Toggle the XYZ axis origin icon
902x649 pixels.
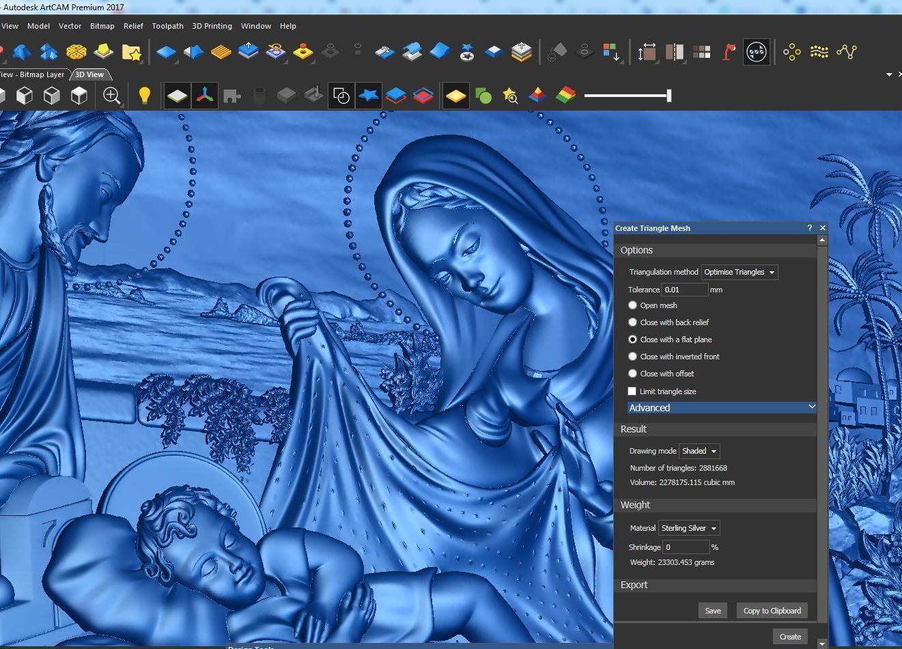click(x=205, y=96)
